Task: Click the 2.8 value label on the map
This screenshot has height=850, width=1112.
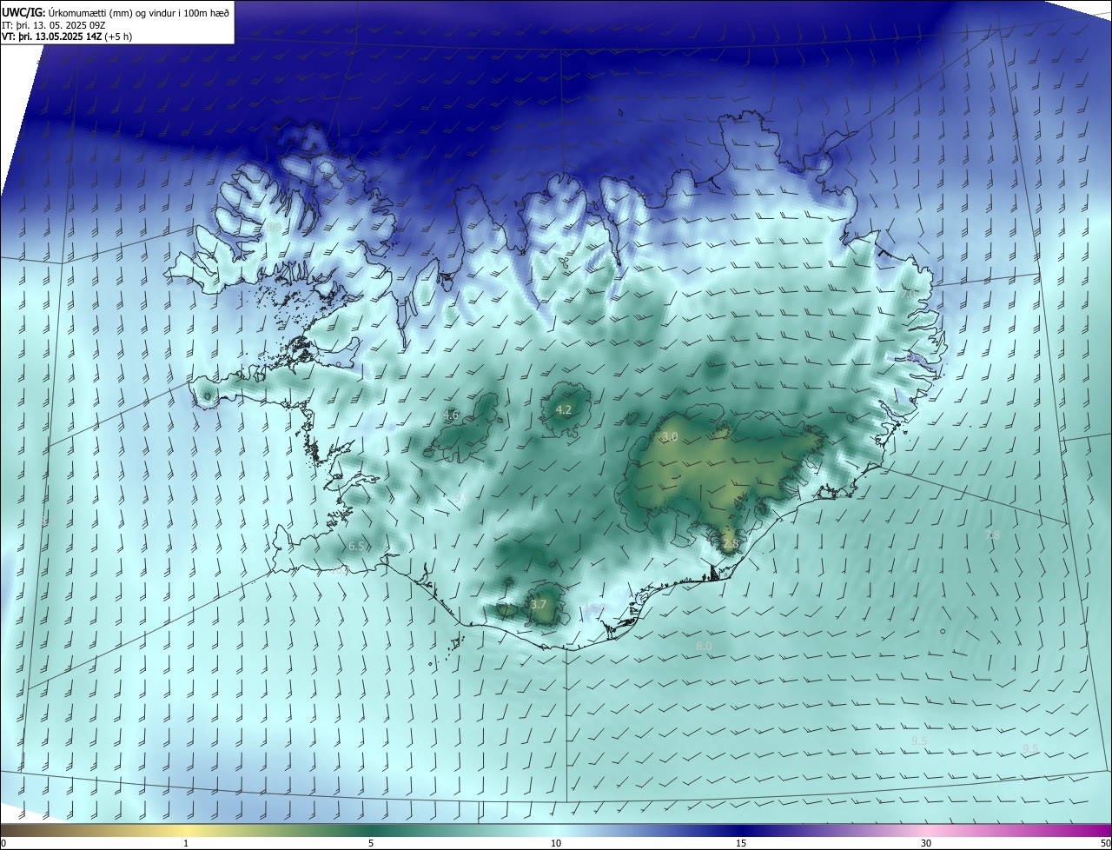Action: [731, 544]
